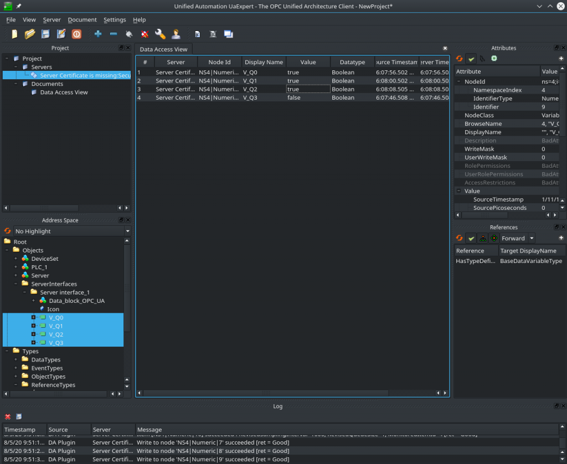Clear the log with the red X icon
Screen dimensions: 567x464
pyautogui.click(x=8, y=416)
